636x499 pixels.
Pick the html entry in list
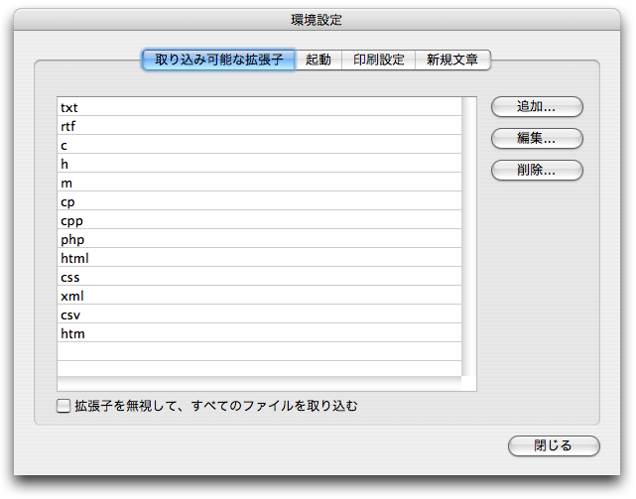(258, 258)
